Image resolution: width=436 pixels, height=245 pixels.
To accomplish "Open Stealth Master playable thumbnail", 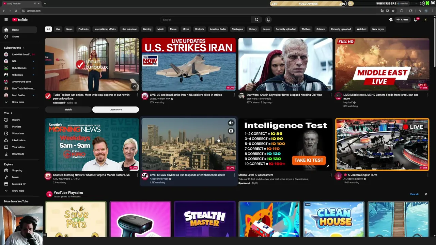I will (205, 219).
